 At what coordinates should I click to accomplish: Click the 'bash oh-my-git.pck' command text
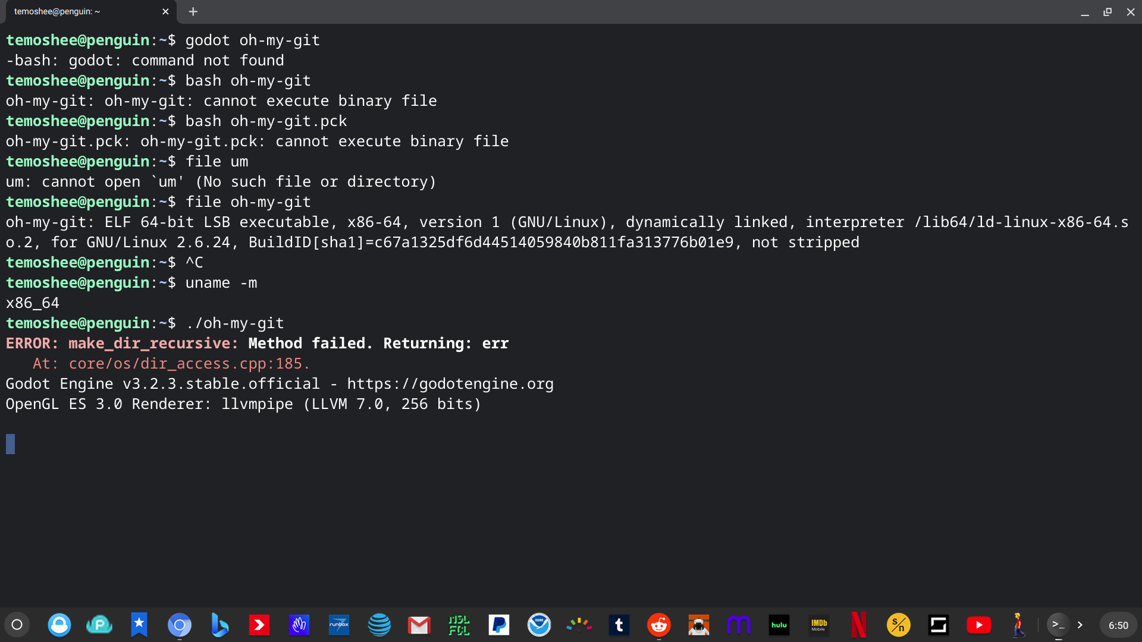(x=266, y=121)
